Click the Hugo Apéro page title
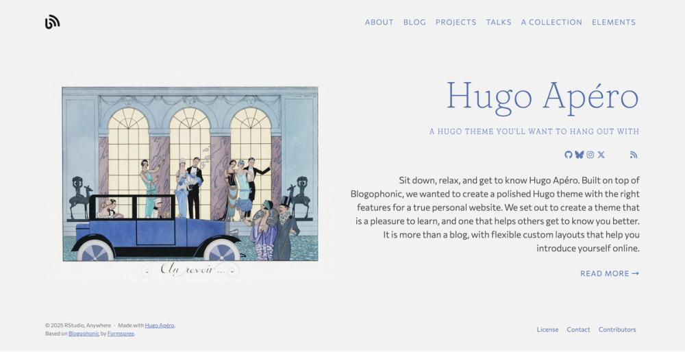The image size is (685, 352). pyautogui.click(x=543, y=97)
